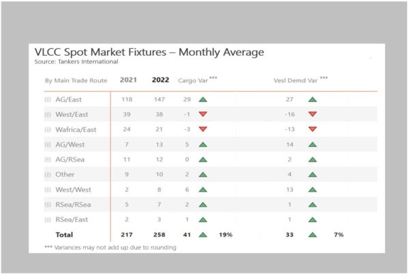Select the Total row label
The height and width of the screenshot is (274, 409).
64,235
